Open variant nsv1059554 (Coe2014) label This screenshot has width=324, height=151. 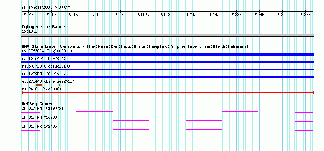tap(44, 74)
